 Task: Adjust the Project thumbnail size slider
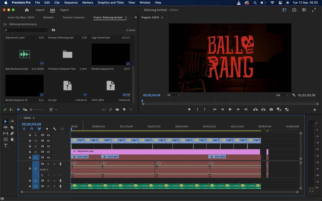click(x=38, y=110)
